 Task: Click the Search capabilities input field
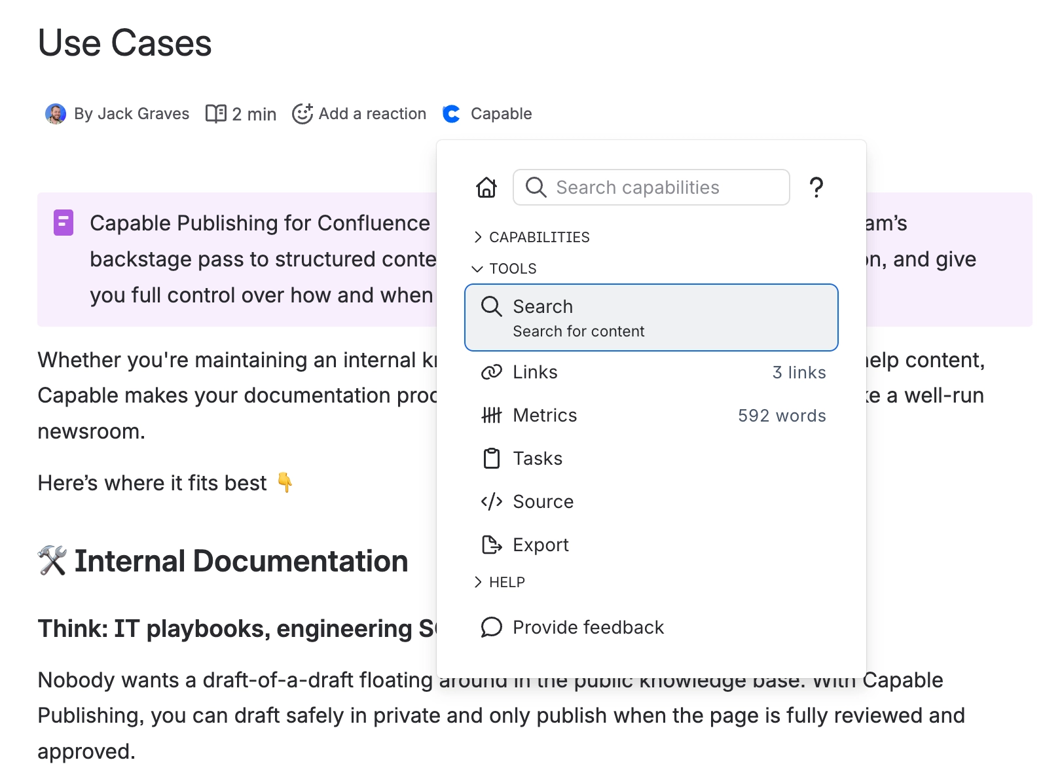(651, 187)
